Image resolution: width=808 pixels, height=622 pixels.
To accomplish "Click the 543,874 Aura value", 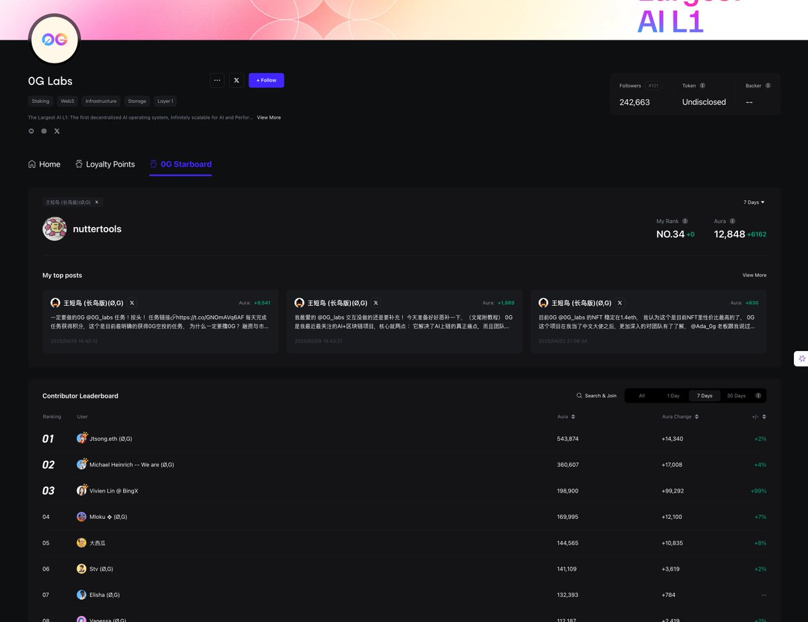I will [568, 439].
